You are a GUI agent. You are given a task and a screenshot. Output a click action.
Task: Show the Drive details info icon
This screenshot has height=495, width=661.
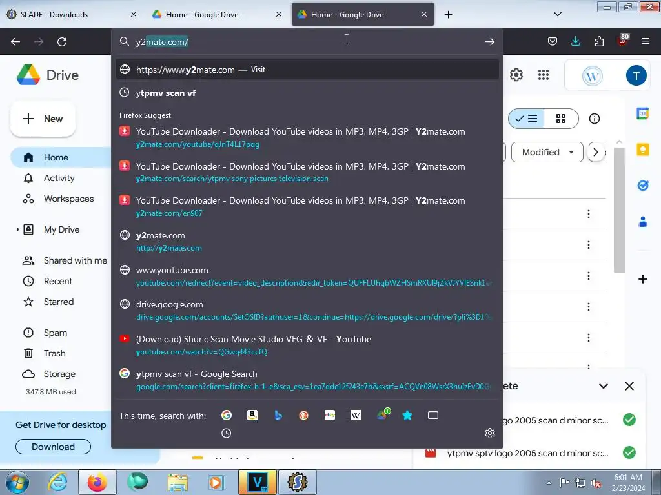(595, 119)
